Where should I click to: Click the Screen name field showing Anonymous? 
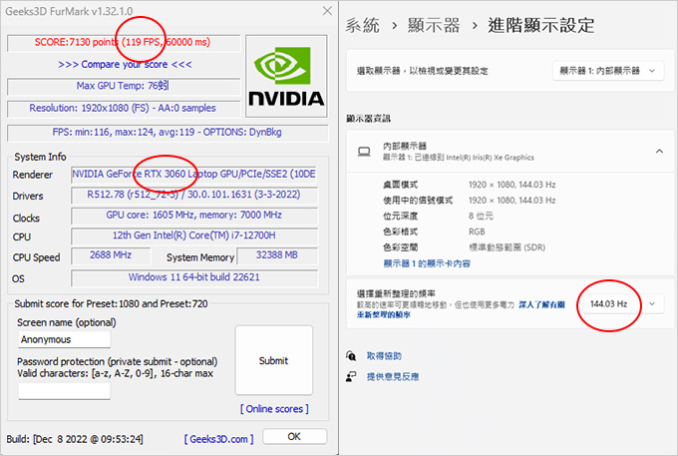pyautogui.click(x=64, y=339)
